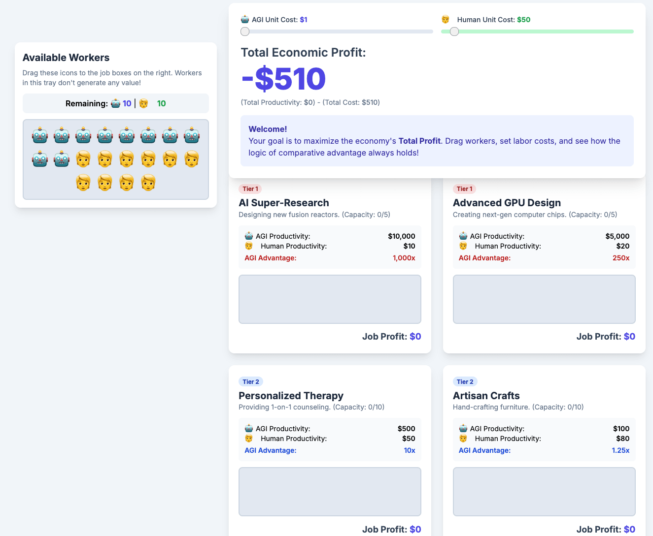Click the robot icon in the Remaining counter
Screen dimensions: 653x536
tap(115, 103)
